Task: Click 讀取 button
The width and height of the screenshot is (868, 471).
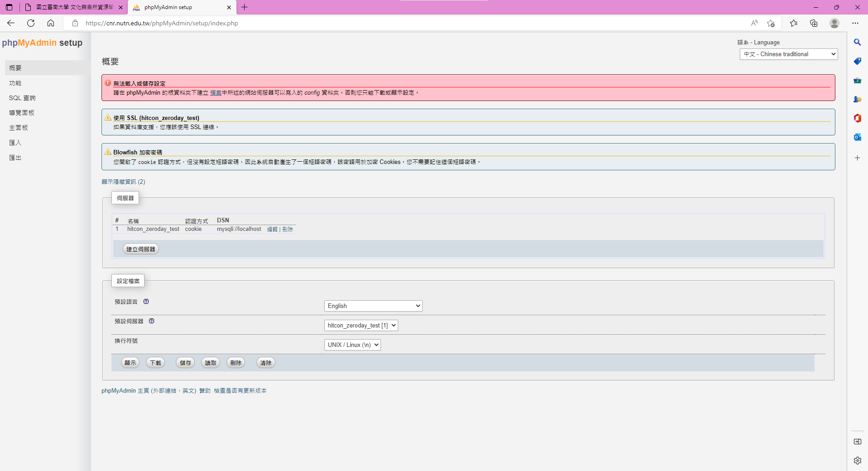Action: pyautogui.click(x=211, y=363)
